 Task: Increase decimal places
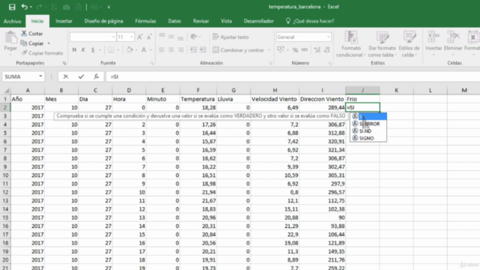317,50
